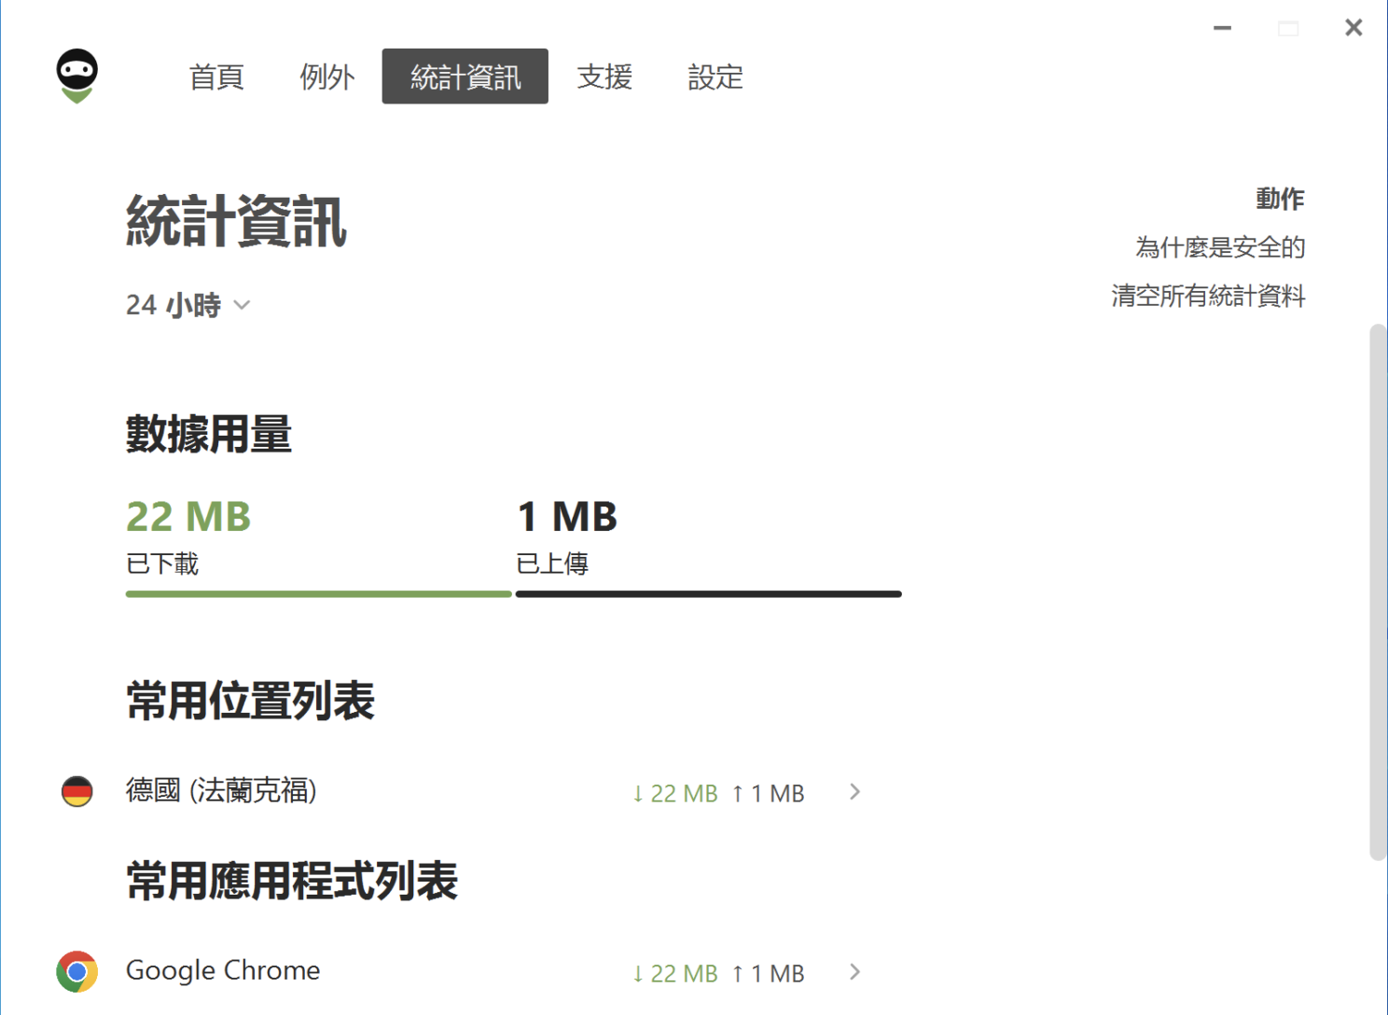Click the Germany flag icon
Viewport: 1388px width, 1015px height.
pos(76,791)
